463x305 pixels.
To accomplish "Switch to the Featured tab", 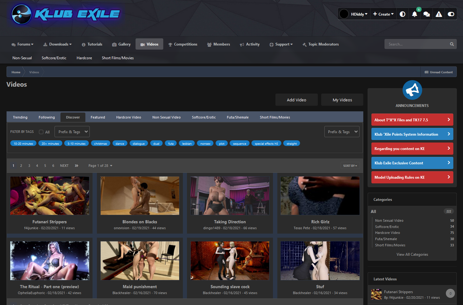I will [x=98, y=117].
